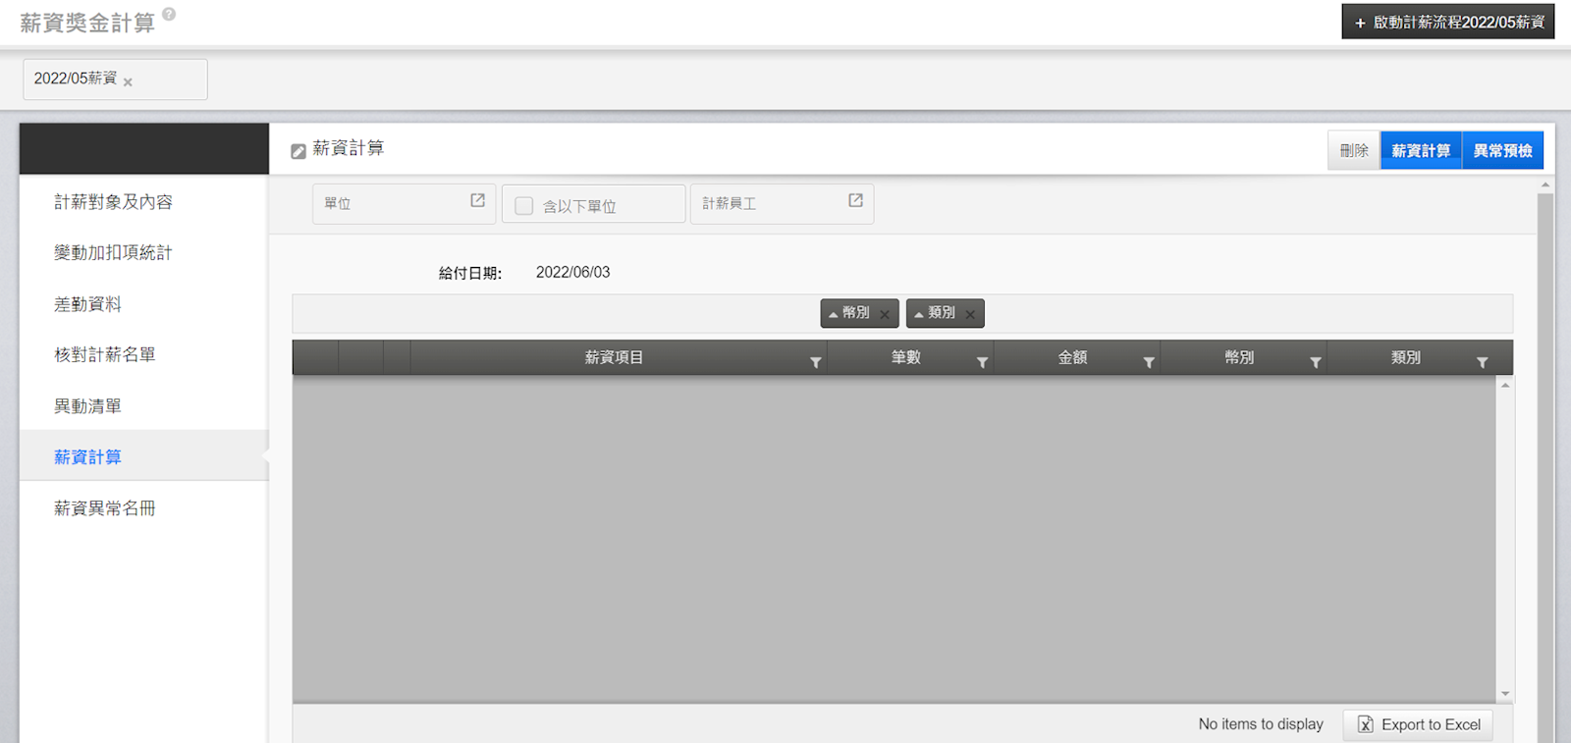Go to 薪資異常名冊 in the sidebar
Viewport: 1571px width, 743px height.
pyautogui.click(x=104, y=507)
